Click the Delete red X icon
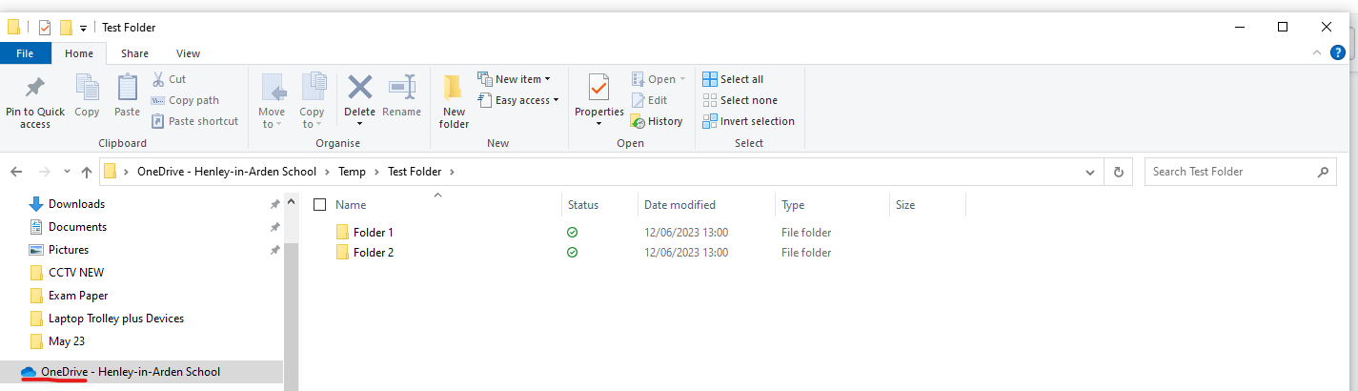The height and width of the screenshot is (391, 1358). (359, 87)
